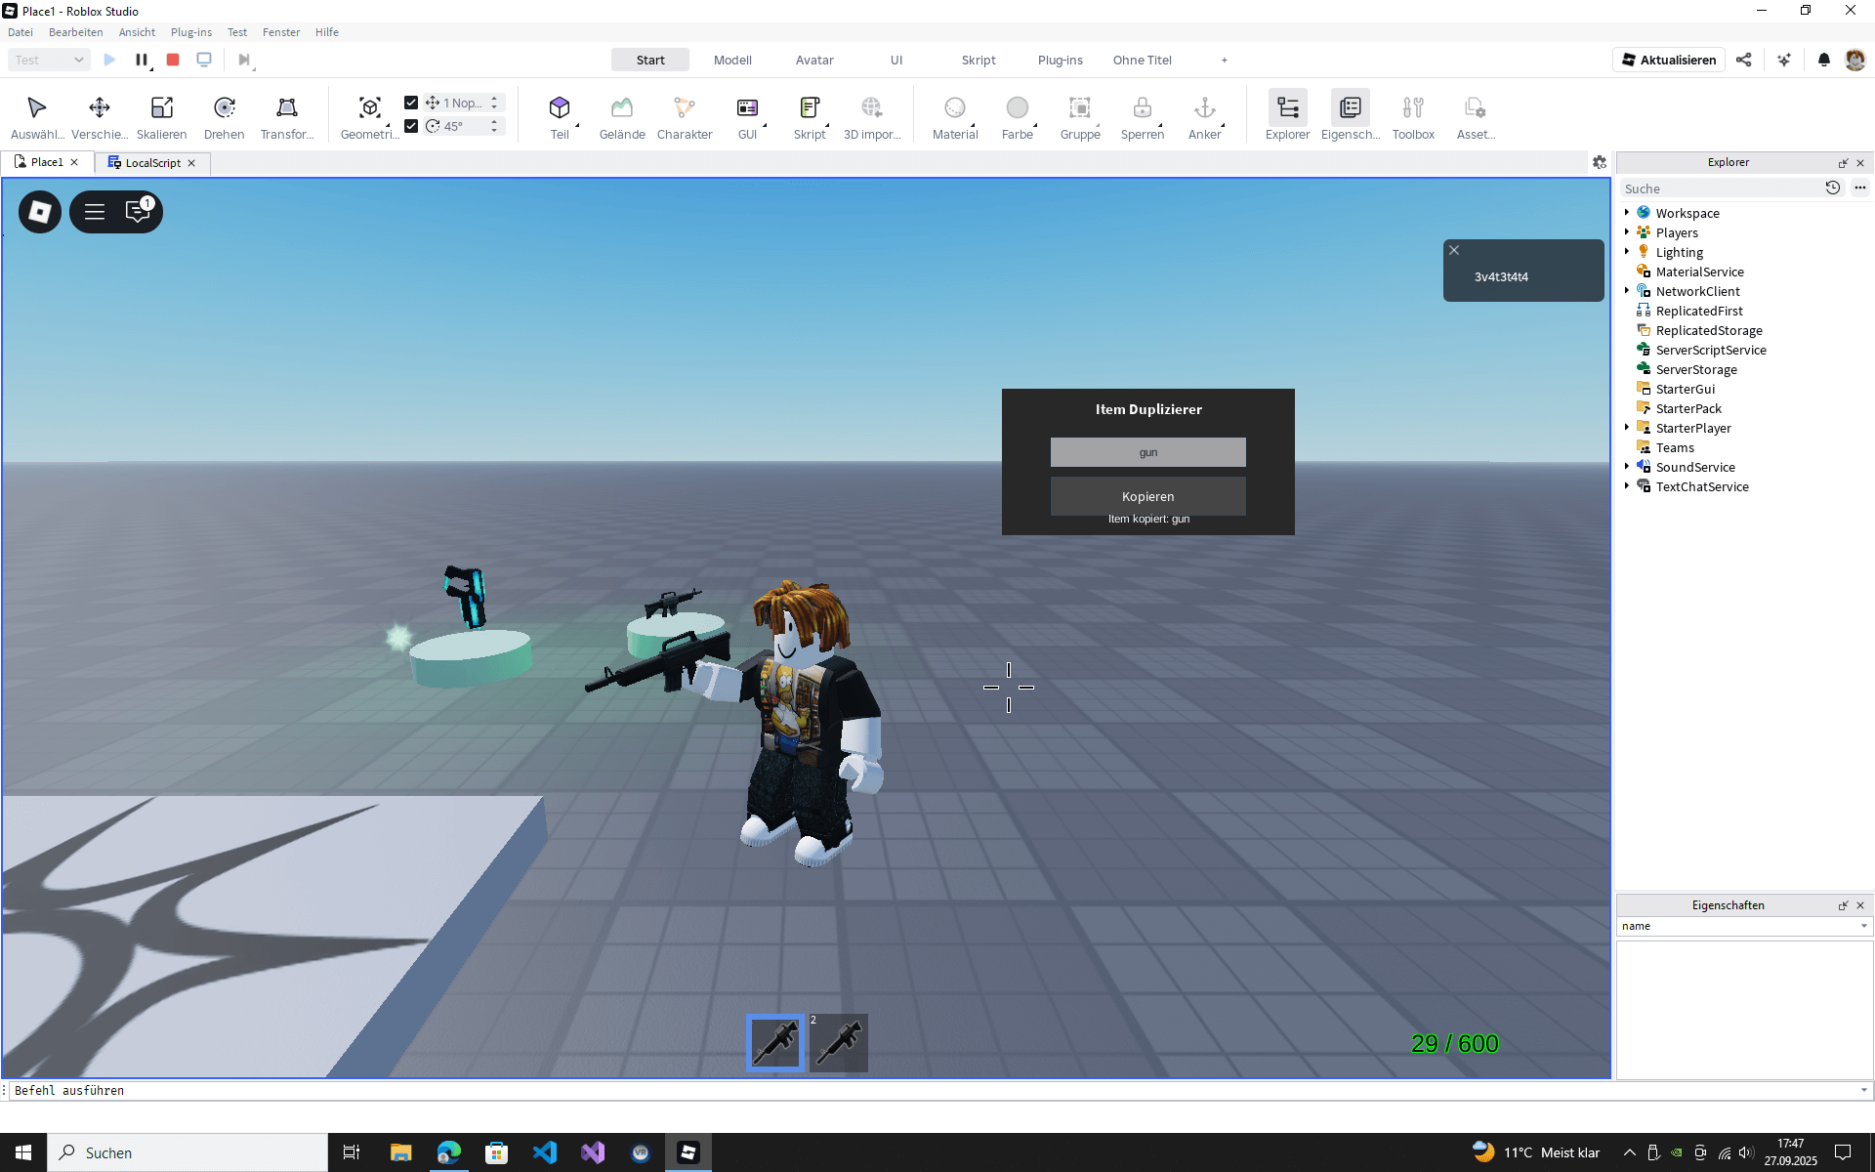Expand the Workspace tree node
Image resolution: width=1875 pixels, height=1172 pixels.
[1627, 213]
